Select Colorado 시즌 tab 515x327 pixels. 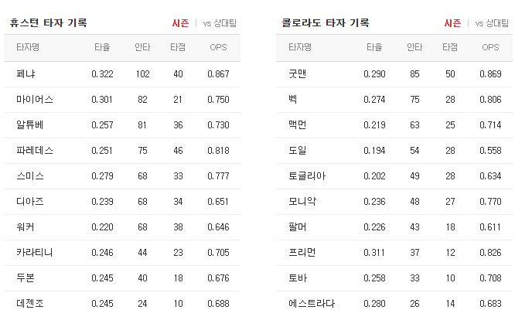click(452, 23)
